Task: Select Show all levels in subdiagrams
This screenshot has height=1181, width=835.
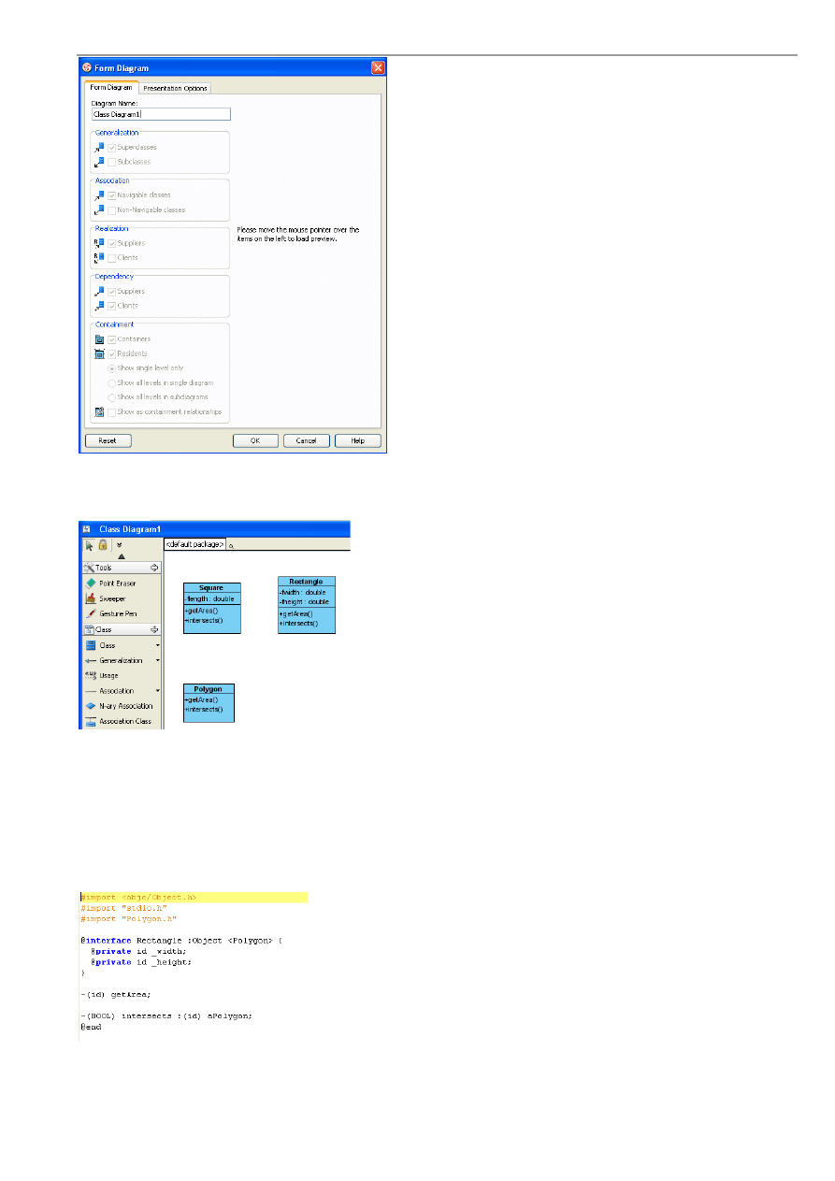Action: click(112, 397)
